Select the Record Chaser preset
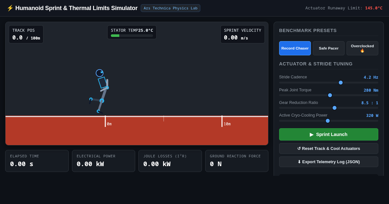This screenshot has height=204, width=389. [x=295, y=48]
